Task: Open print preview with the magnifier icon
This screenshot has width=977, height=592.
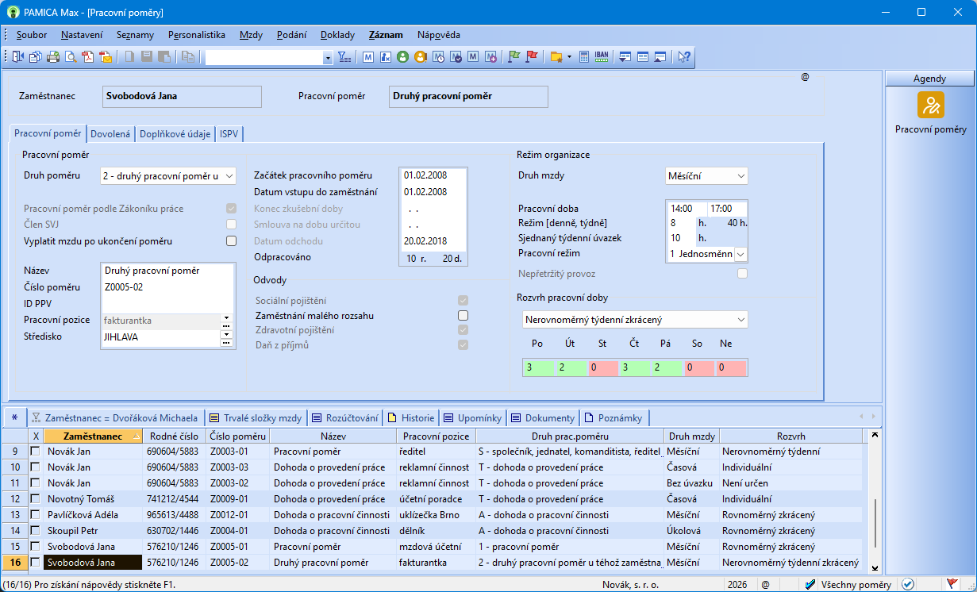Action: tap(71, 57)
